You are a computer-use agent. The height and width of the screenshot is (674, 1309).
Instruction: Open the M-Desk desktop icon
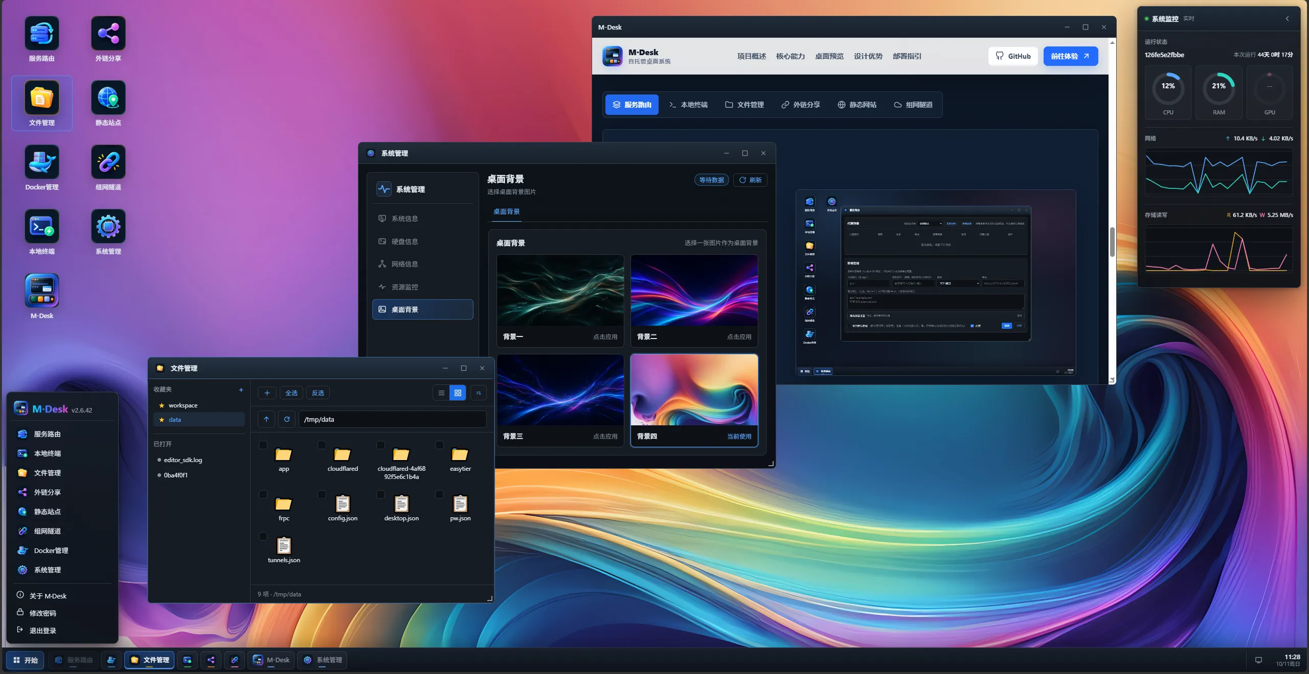click(x=41, y=297)
